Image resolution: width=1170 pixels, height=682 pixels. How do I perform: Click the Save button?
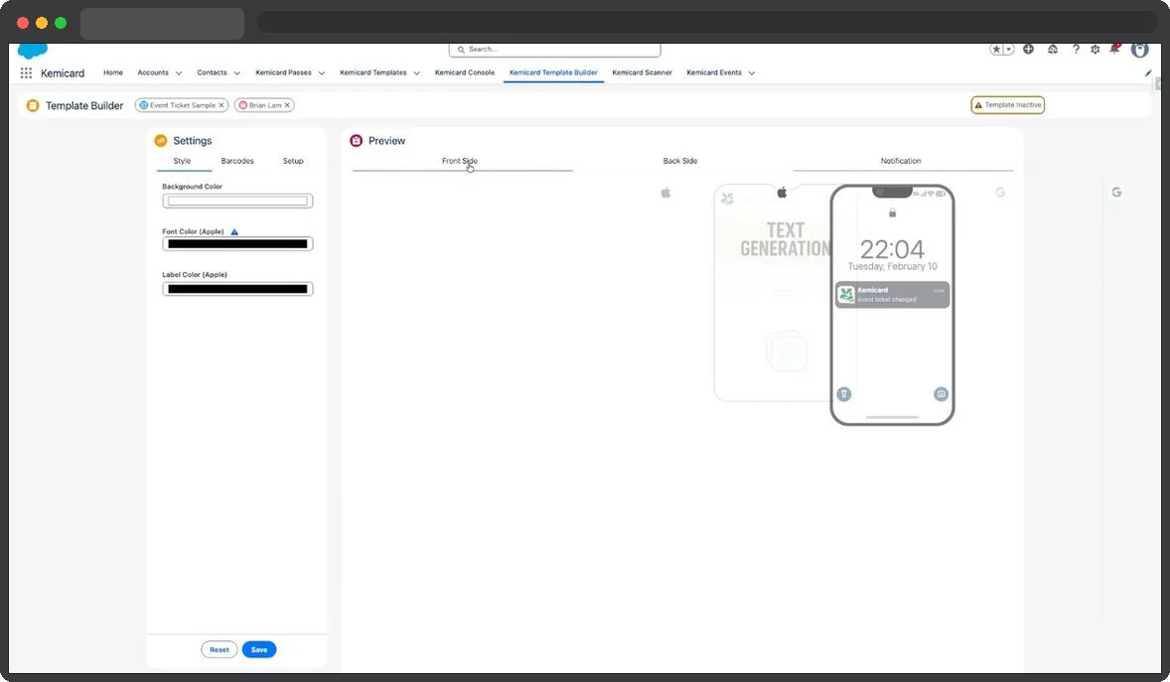click(259, 650)
